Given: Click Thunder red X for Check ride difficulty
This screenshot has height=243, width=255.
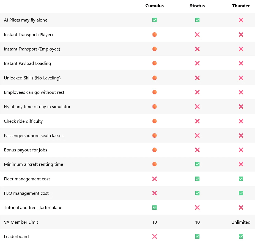Looking at the screenshot, I should pos(241,121).
